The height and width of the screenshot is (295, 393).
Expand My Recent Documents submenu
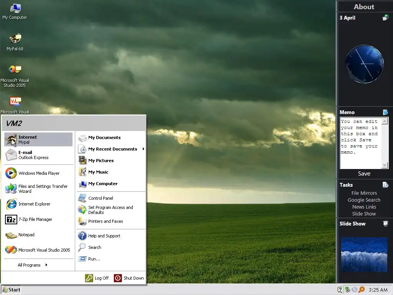pyautogui.click(x=111, y=149)
